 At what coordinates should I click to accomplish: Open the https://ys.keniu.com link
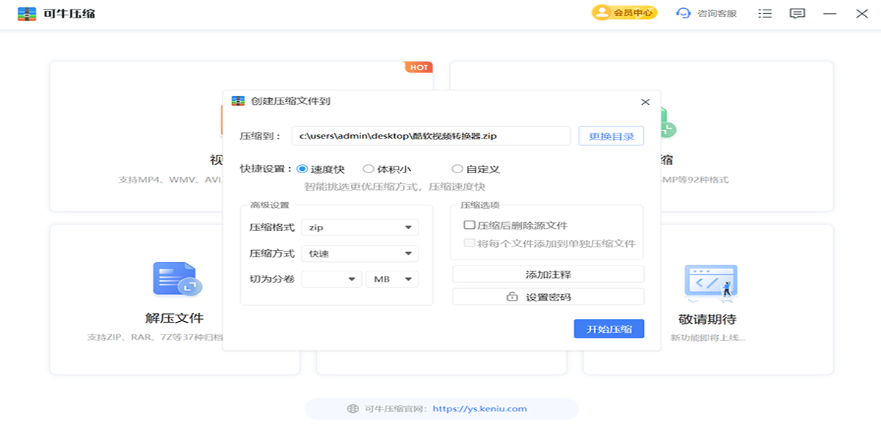point(479,409)
